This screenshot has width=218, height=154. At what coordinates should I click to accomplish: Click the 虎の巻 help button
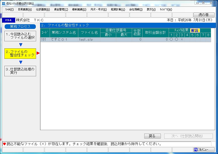(x=204, y=15)
